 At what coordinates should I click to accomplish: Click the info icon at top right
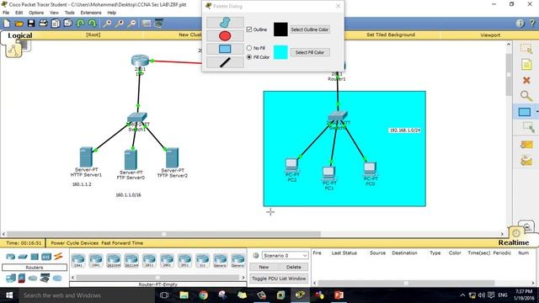(520, 24)
